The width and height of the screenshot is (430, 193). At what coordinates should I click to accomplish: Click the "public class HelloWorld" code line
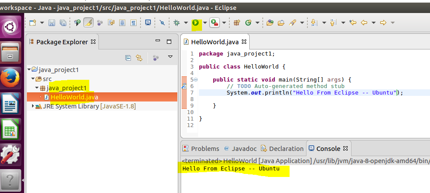tap(242, 67)
